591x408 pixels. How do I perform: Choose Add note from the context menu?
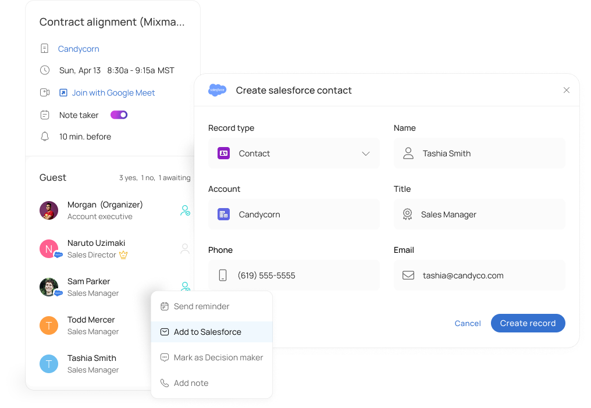pos(212,383)
